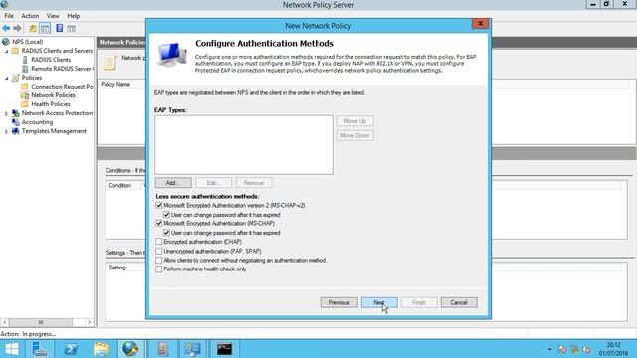Expand the Templates Management node
637x358 pixels.
click(x=6, y=131)
